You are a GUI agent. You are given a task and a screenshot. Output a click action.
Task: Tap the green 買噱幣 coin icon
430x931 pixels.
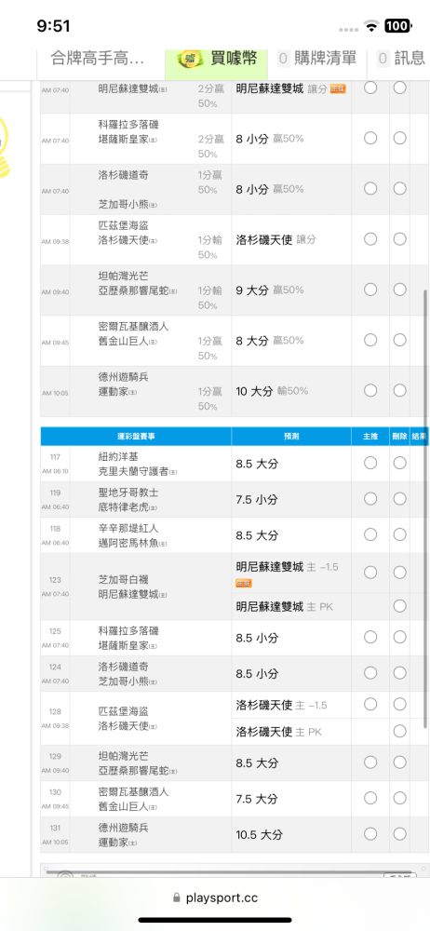click(x=191, y=58)
